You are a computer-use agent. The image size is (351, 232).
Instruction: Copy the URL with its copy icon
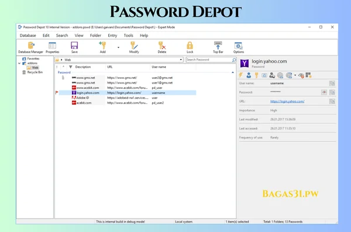coord(332,101)
